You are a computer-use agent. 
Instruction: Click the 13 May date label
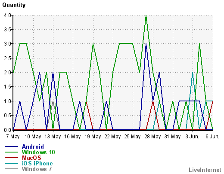pyautogui.click(x=53, y=137)
